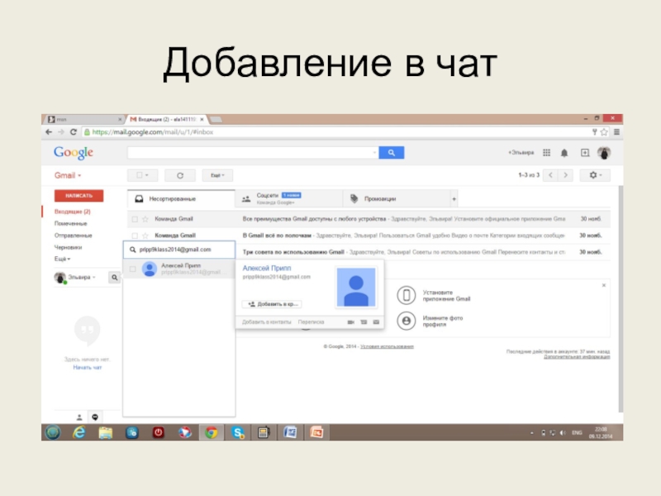Open message 'Три совета по использованию Gmail'
This screenshot has height=496, width=661.
coord(369,252)
